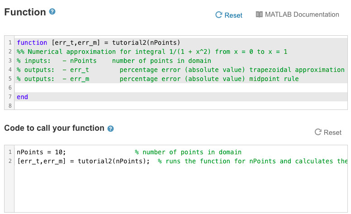Click 'Code to call your function' heading text
Image resolution: width=351 pixels, height=214 pixels.
coord(54,128)
